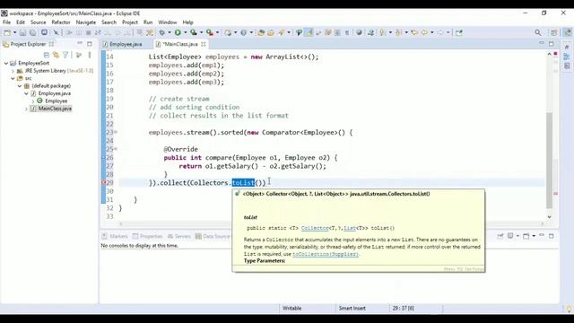
Task: Collapse the default package node
Action: [x=20, y=86]
